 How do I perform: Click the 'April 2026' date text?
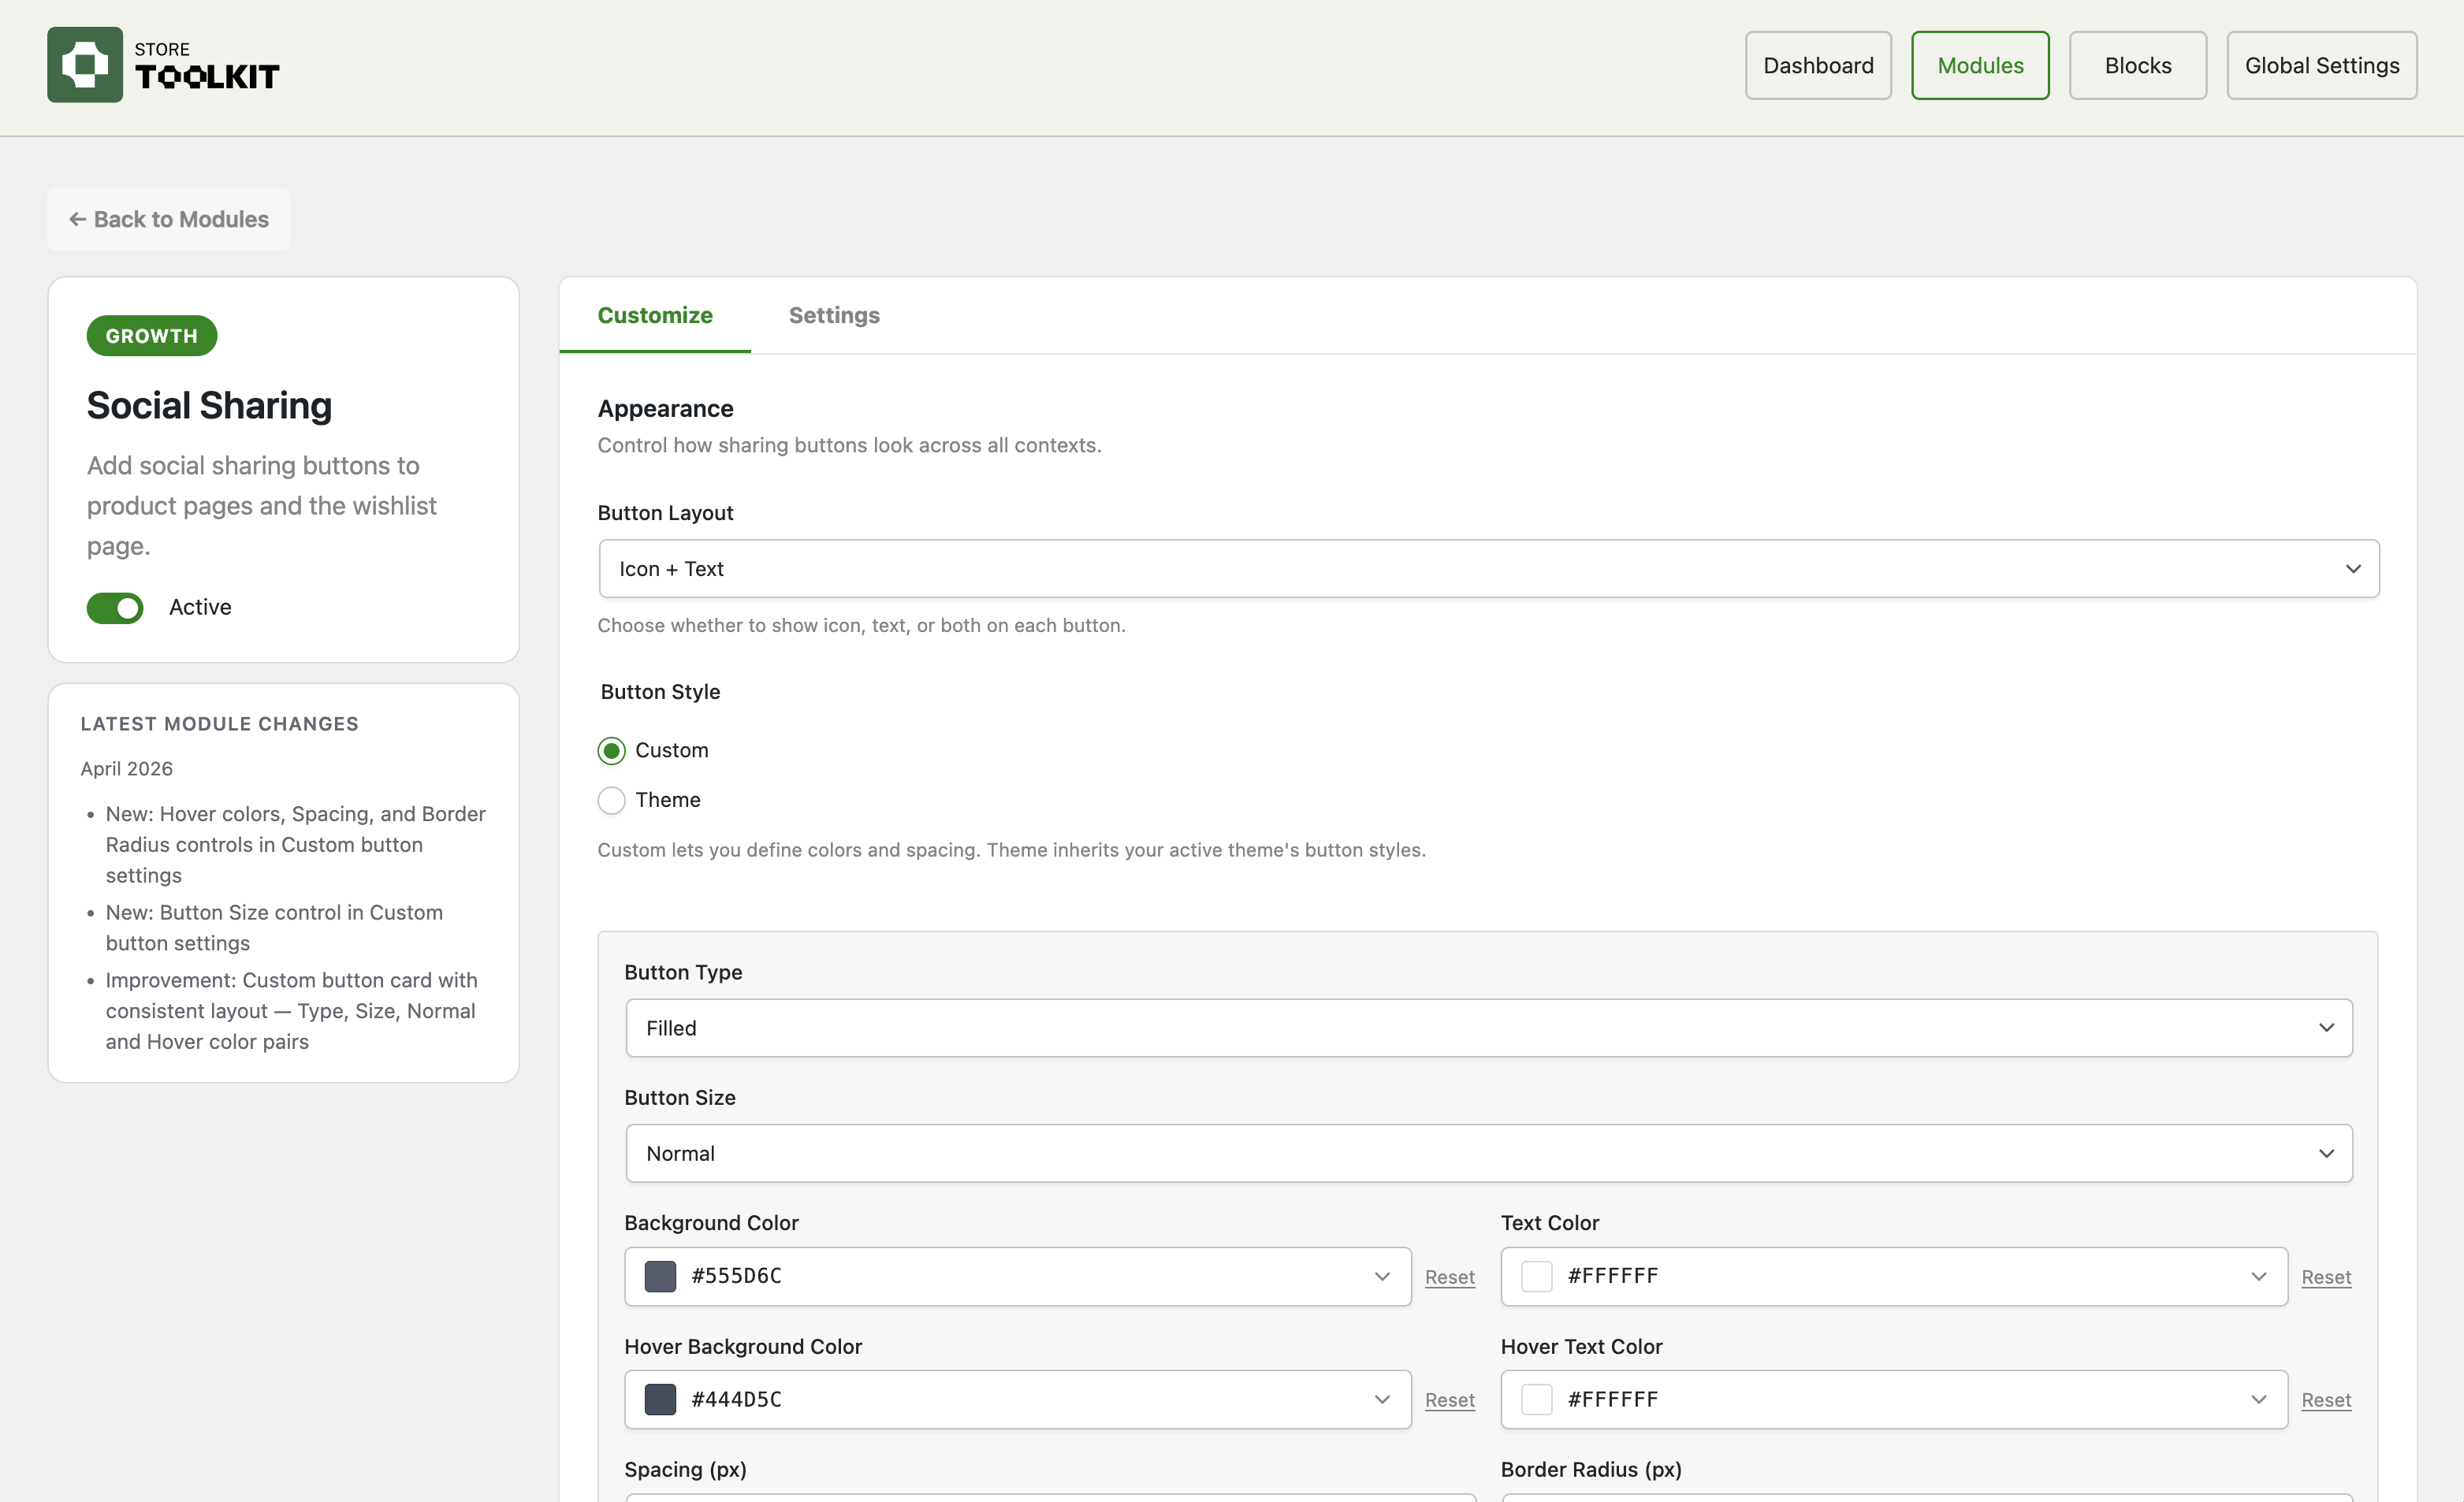coord(127,768)
